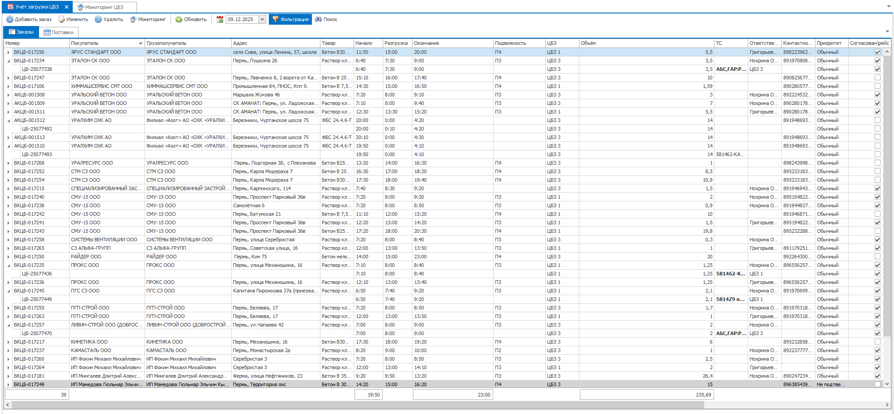The height and width of the screenshot is (414, 894).
Task: Collapse the expanded order БКЦБ-017234 row
Action: tap(8, 61)
